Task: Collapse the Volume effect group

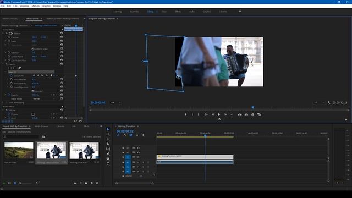Action: tap(3, 110)
